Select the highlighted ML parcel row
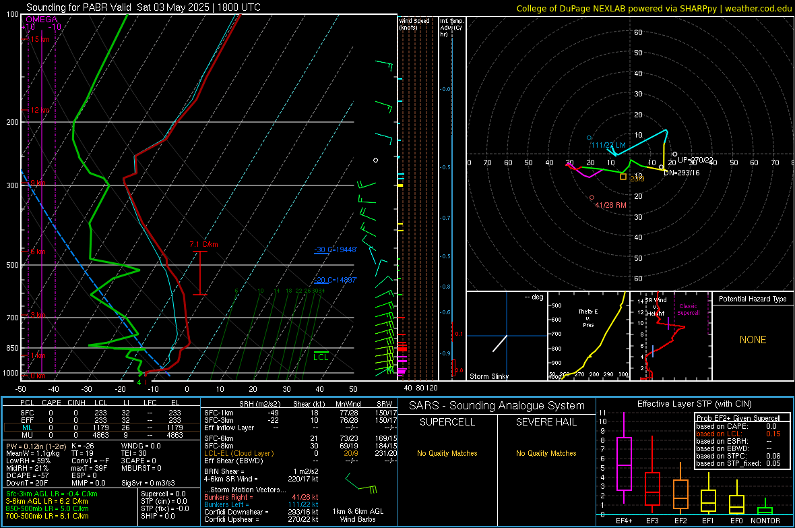The width and height of the screenshot is (795, 528). [102, 428]
